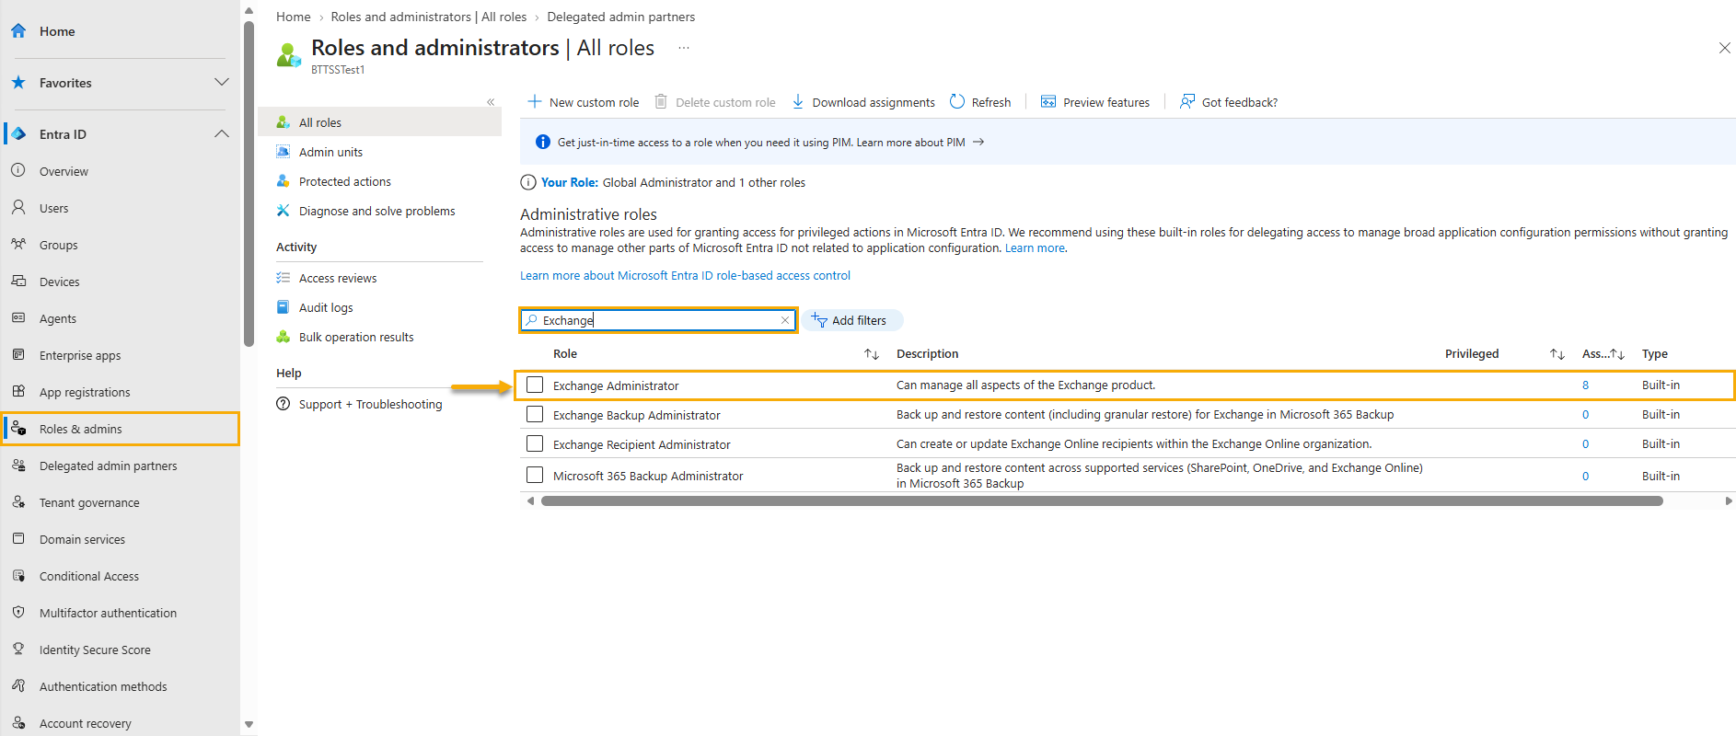Sort the table by the Role column arrows

pos(872,354)
